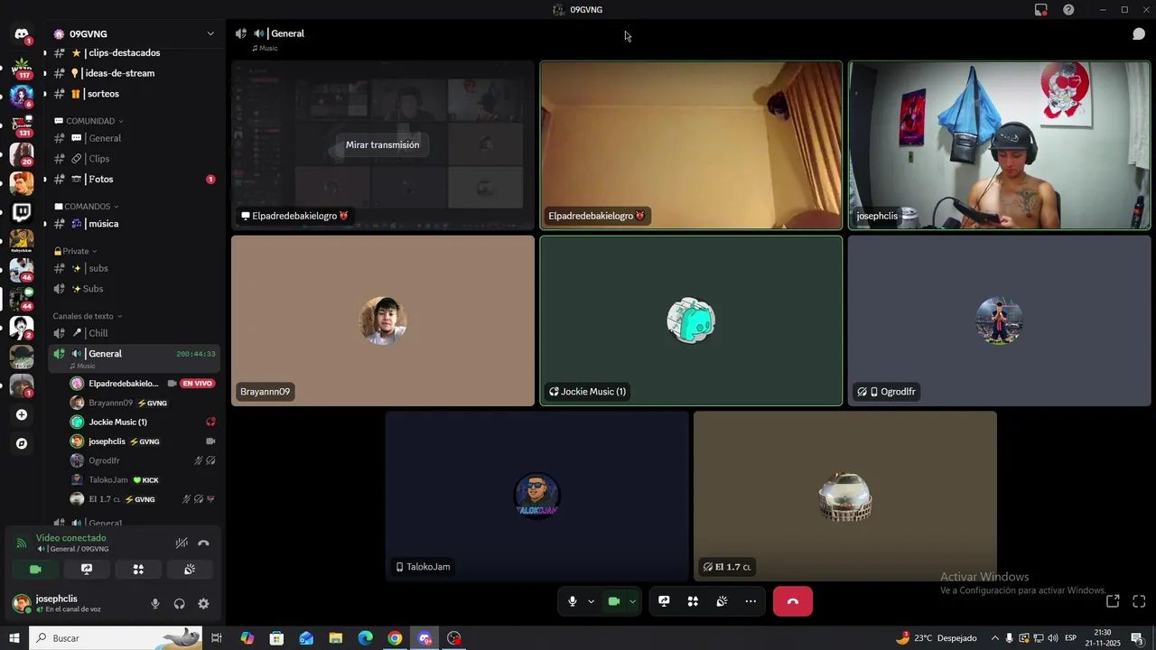Focus Brayannn09 participant tile

coord(383,320)
